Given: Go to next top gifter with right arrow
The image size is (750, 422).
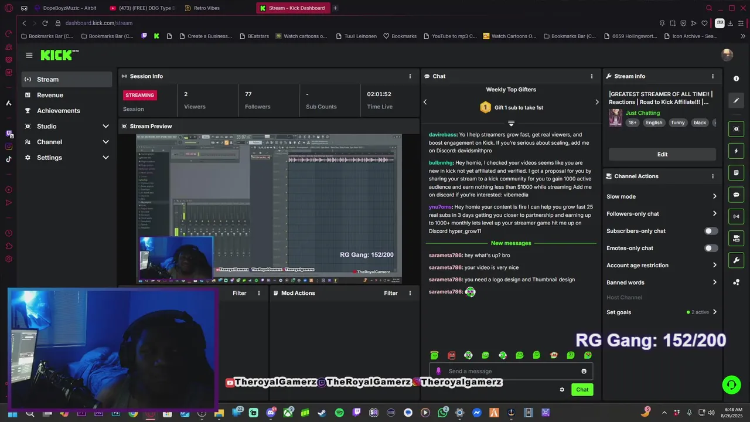Looking at the screenshot, I should coord(596,102).
